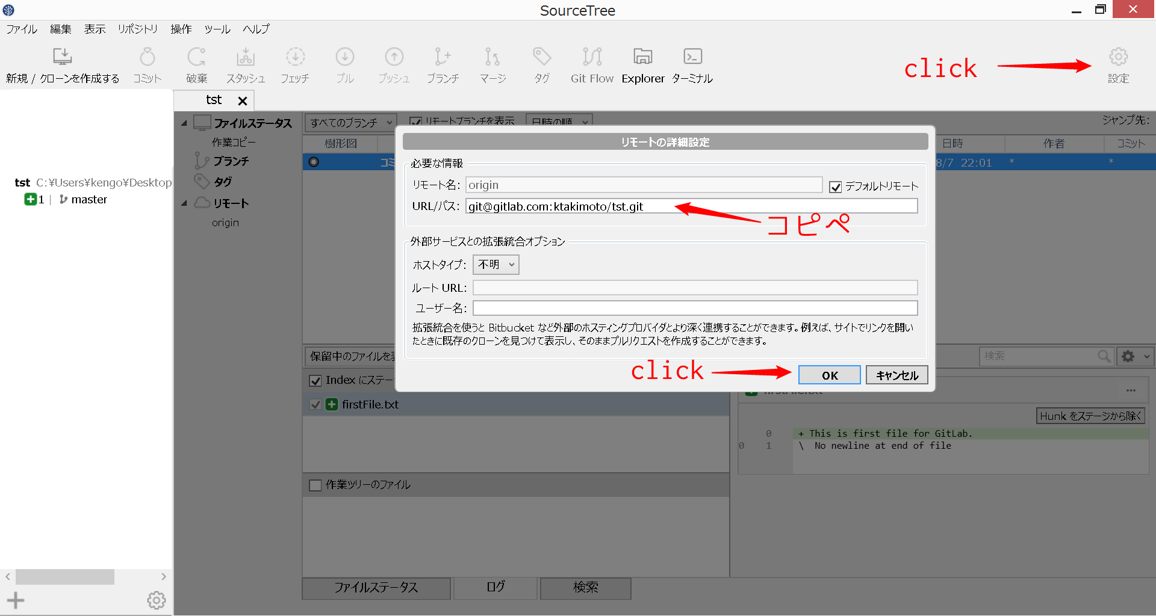1156x616 pixels.
Task: Click the Discard (破棄) toolbar icon
Action: (x=196, y=57)
